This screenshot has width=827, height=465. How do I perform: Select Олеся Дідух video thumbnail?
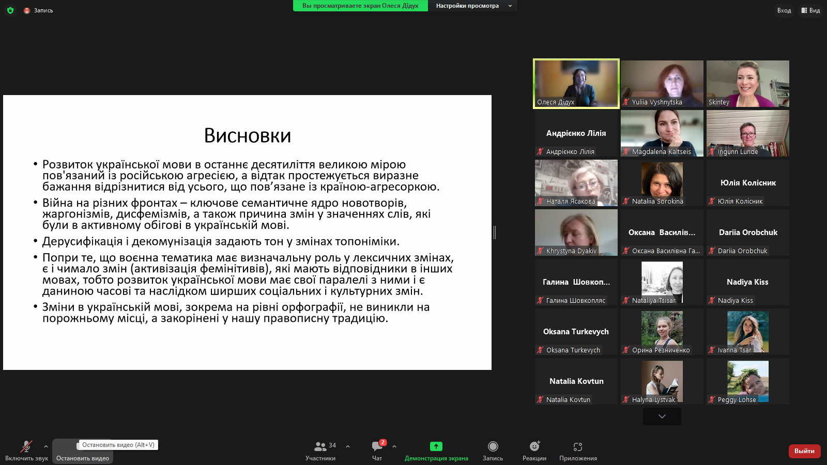point(576,84)
